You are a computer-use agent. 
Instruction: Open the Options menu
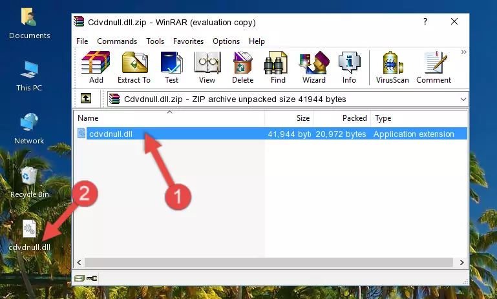226,41
